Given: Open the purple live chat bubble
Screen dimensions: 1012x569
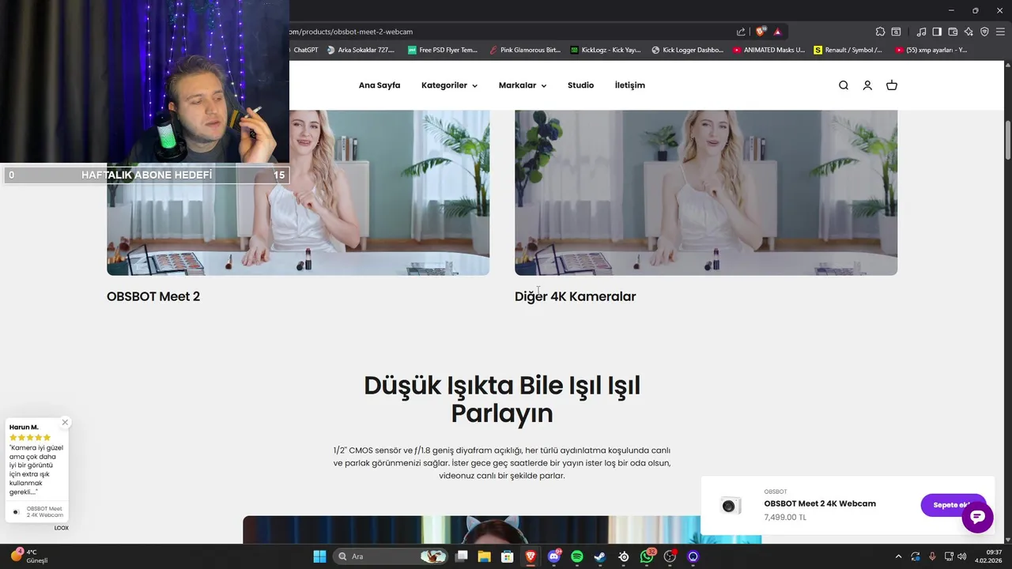Looking at the screenshot, I should [x=977, y=517].
